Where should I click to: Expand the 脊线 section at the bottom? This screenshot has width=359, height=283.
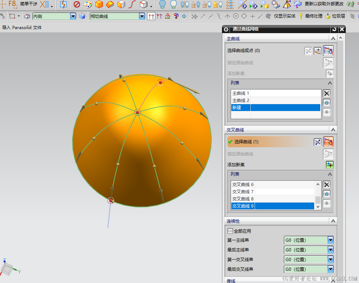(333, 280)
